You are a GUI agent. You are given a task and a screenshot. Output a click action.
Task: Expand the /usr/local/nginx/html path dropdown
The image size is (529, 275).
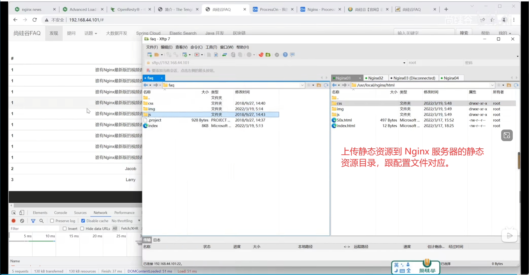click(x=492, y=85)
